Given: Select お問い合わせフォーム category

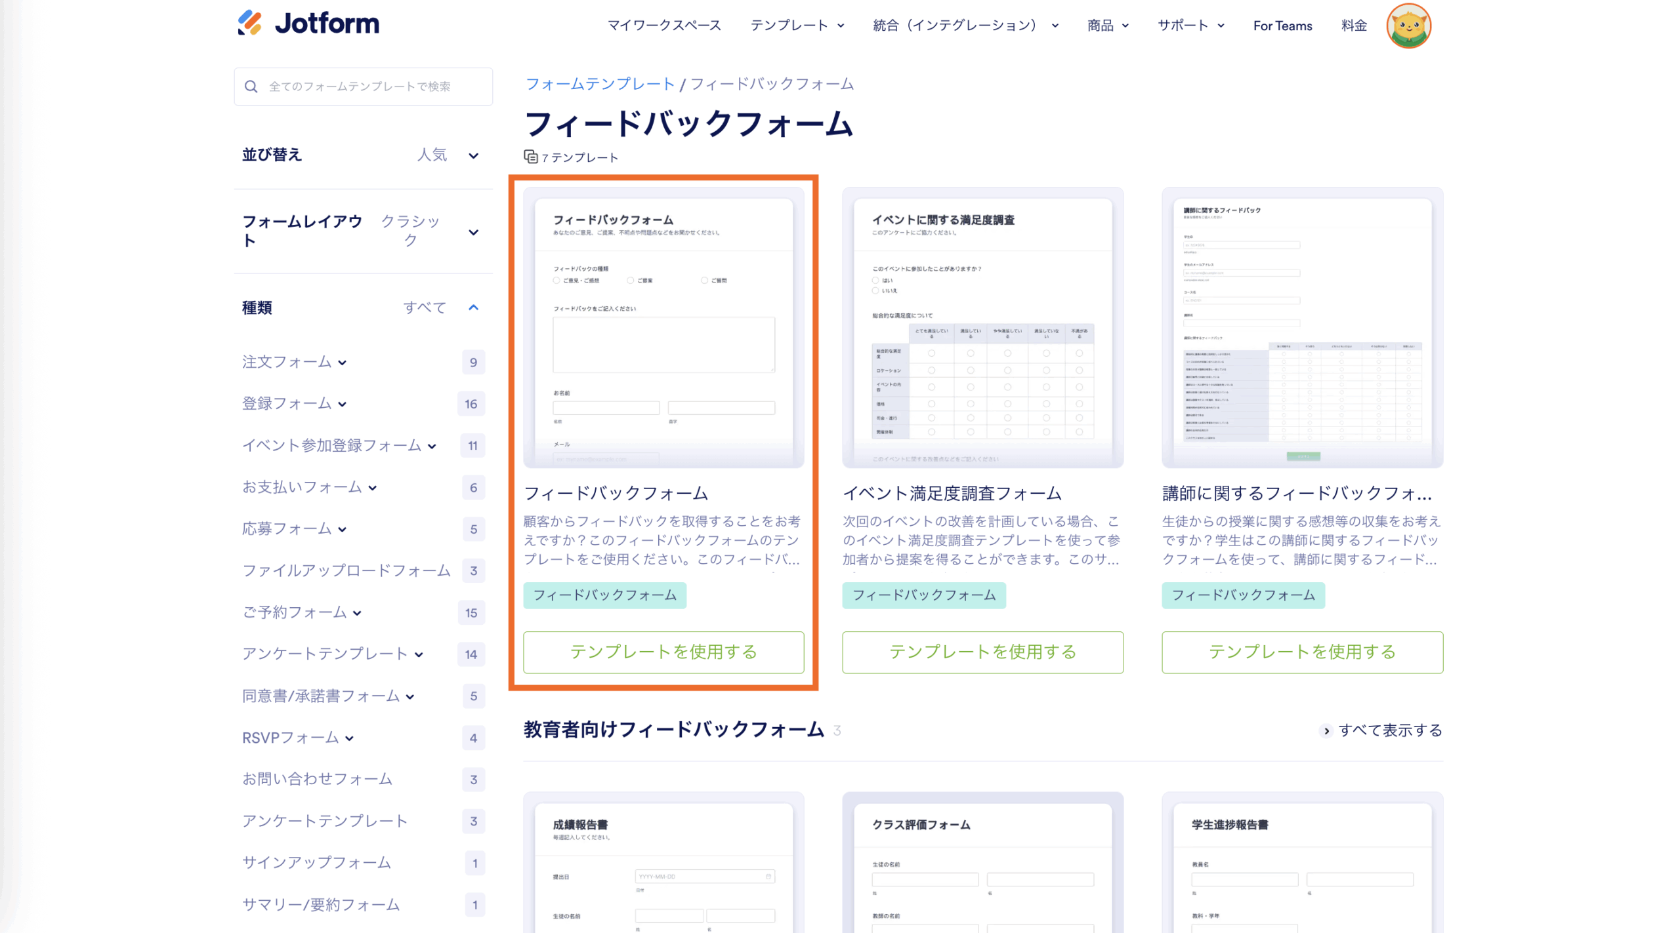Looking at the screenshot, I should coord(317,779).
